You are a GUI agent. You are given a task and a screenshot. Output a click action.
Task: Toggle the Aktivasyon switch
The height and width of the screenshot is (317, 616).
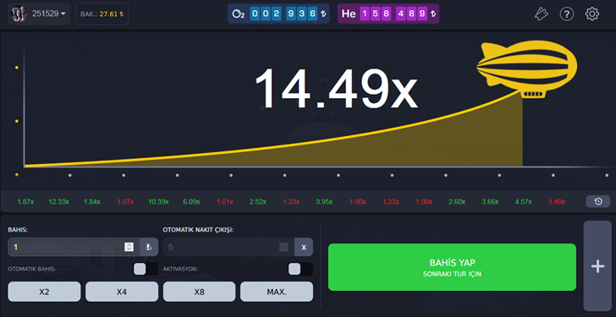click(x=300, y=269)
